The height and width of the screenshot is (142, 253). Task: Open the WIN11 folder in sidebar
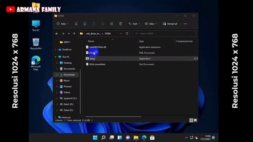(67, 42)
